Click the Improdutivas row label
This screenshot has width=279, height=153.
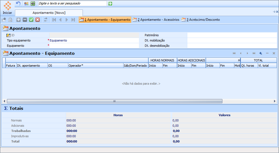pyautogui.click(x=20, y=136)
